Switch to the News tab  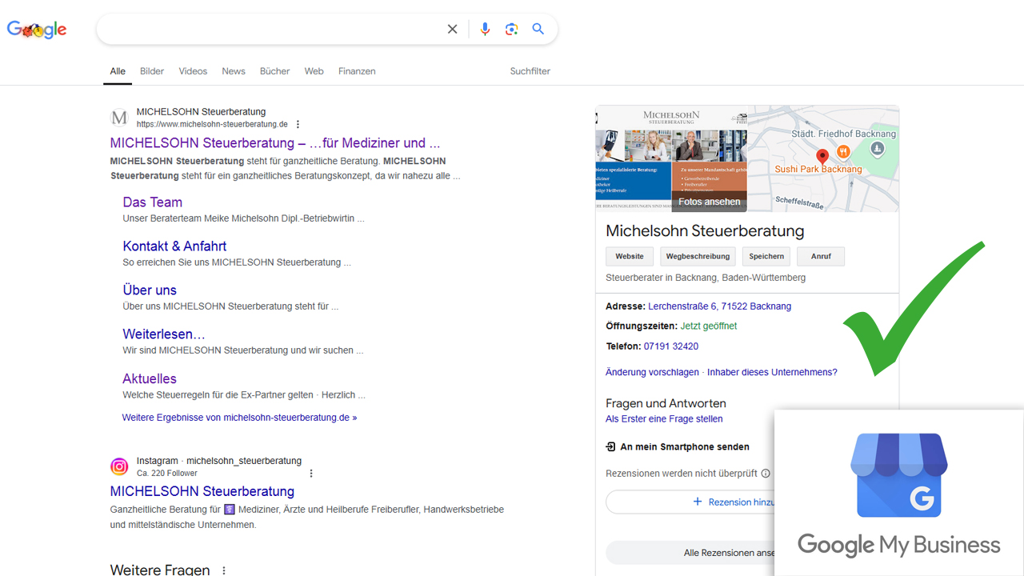pos(234,71)
